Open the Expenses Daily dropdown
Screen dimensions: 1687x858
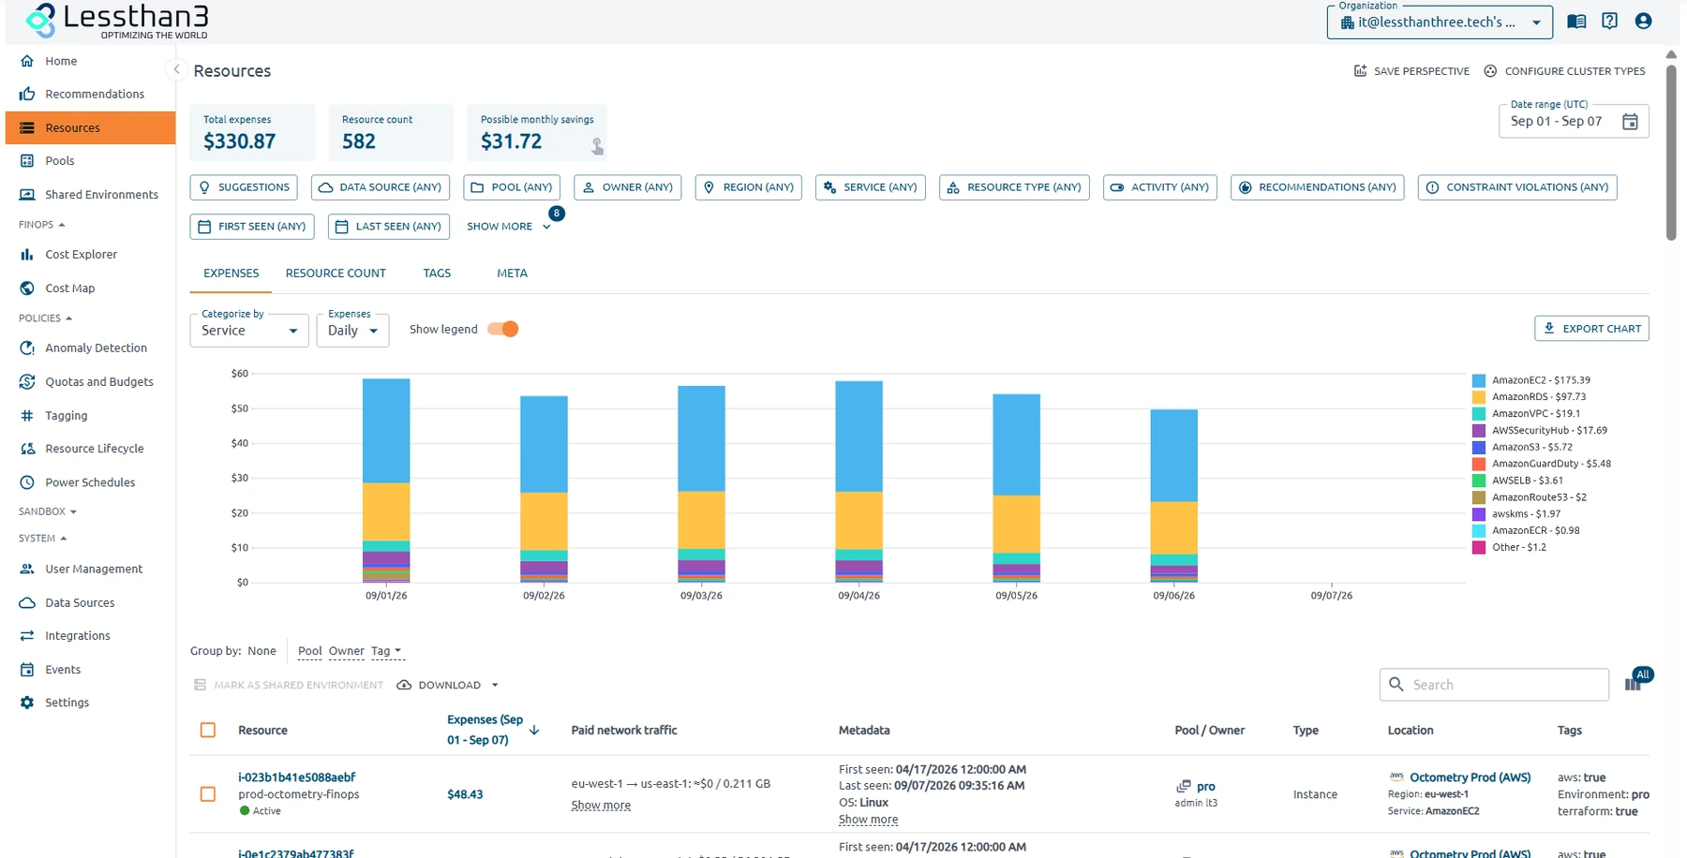click(352, 331)
